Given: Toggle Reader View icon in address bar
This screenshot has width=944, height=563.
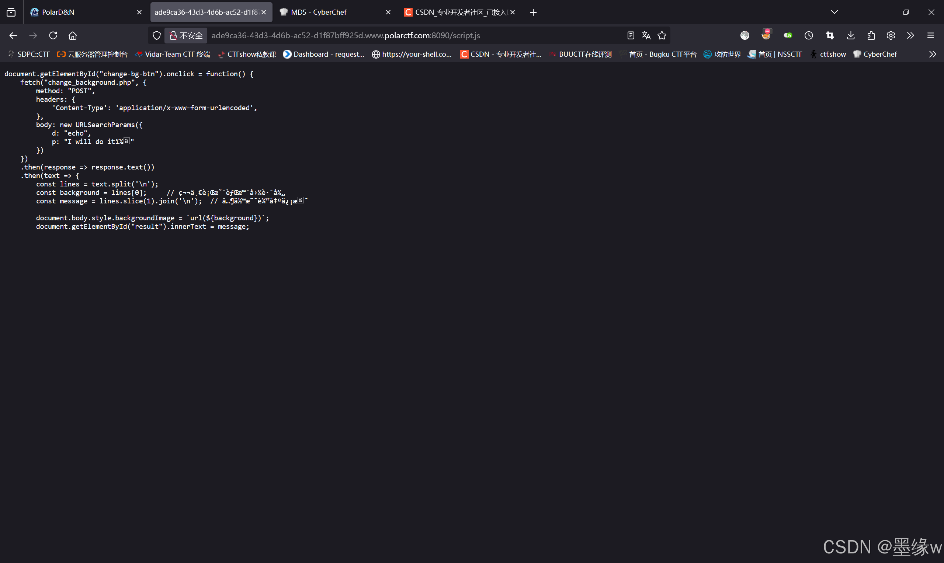Looking at the screenshot, I should (631, 35).
